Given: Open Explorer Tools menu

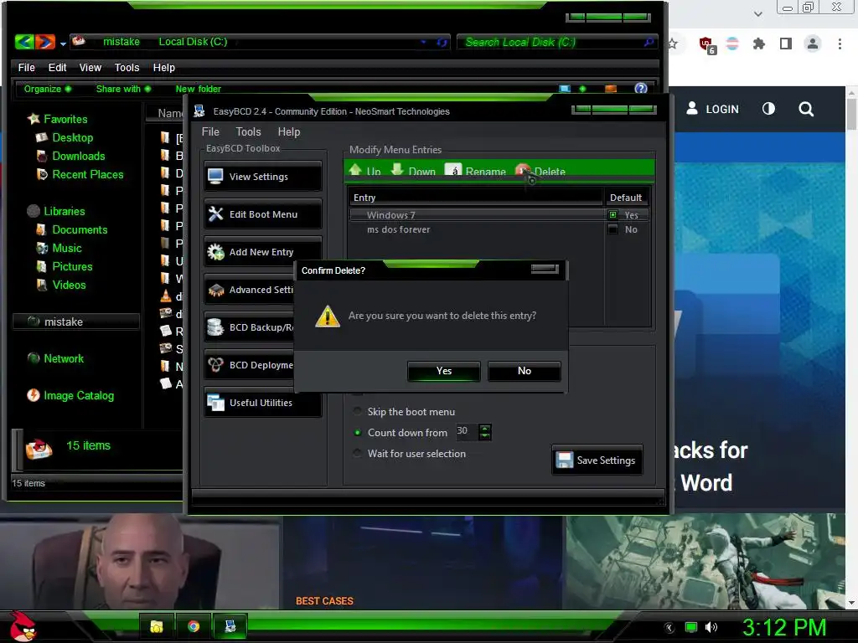Looking at the screenshot, I should point(127,67).
